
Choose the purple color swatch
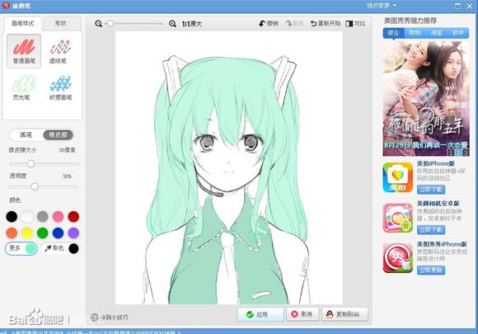pyautogui.click(x=73, y=233)
